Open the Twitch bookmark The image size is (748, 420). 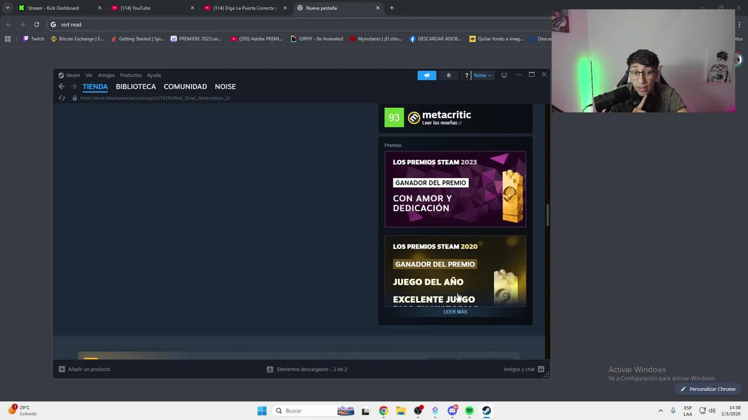[x=33, y=39]
